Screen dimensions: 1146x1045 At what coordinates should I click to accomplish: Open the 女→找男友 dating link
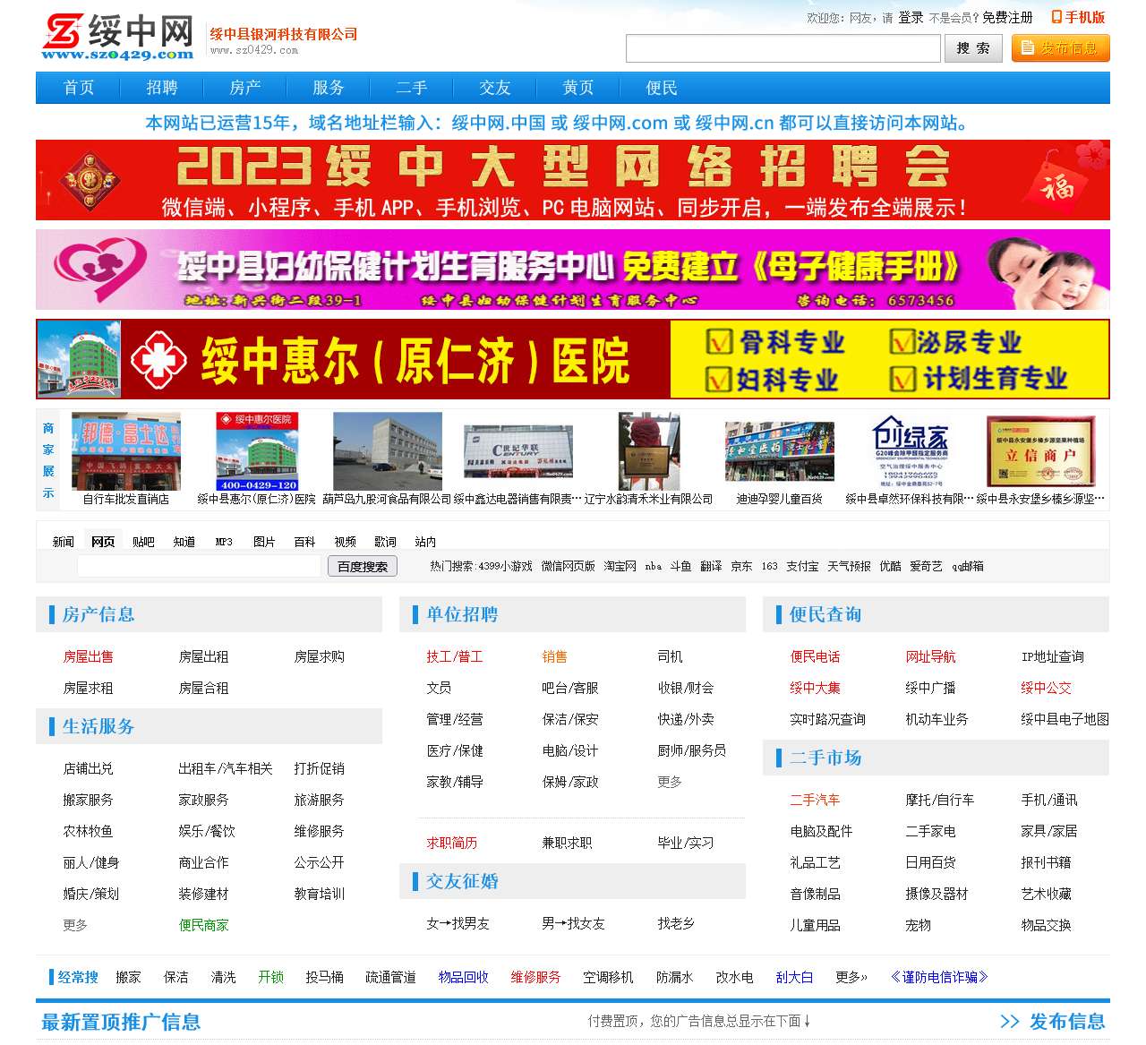[x=458, y=923]
